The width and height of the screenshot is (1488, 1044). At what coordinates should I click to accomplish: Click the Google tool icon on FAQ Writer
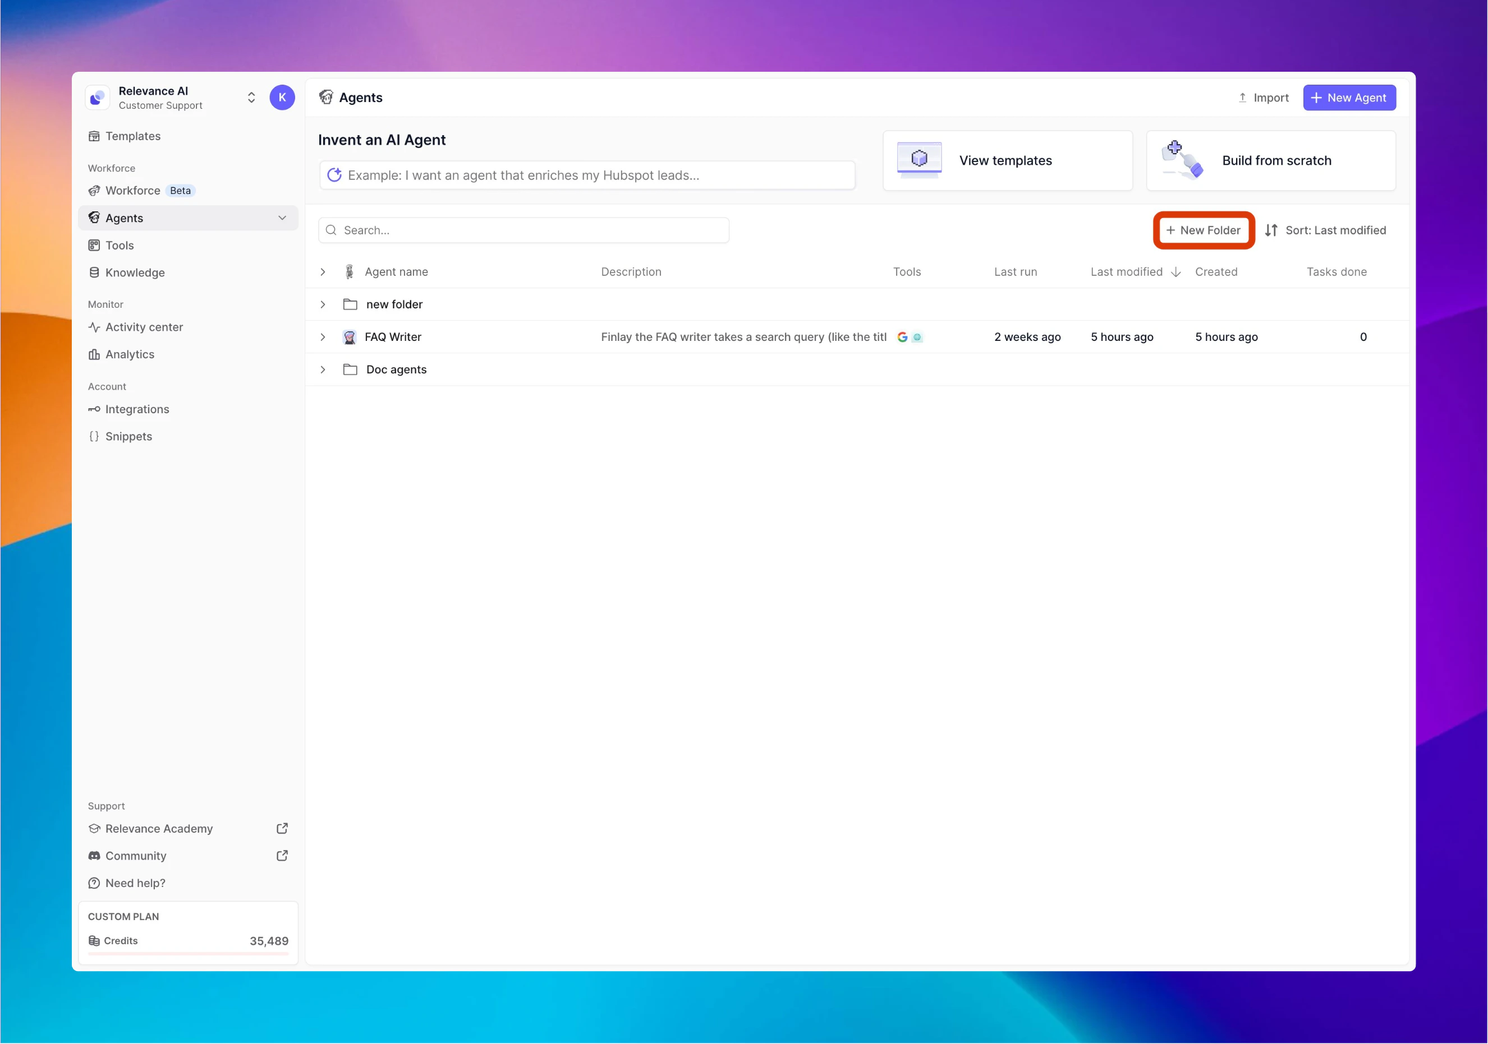click(x=902, y=337)
